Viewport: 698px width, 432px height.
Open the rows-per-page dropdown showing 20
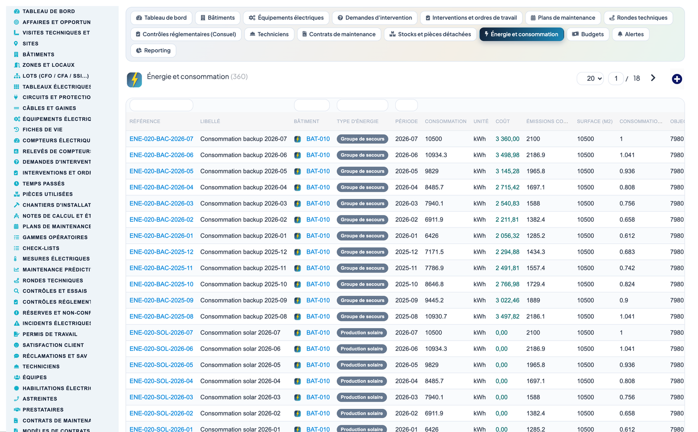click(590, 78)
